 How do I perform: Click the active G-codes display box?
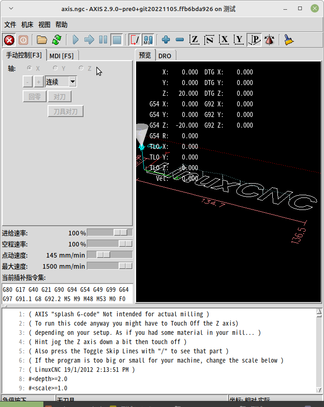[x=67, y=294]
